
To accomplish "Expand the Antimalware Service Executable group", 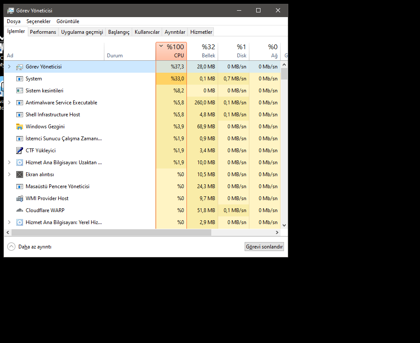I will point(9,102).
